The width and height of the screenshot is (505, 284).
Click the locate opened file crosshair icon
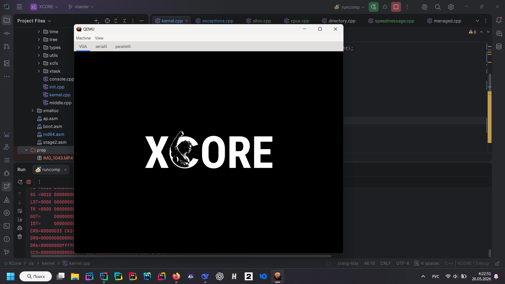(107, 21)
